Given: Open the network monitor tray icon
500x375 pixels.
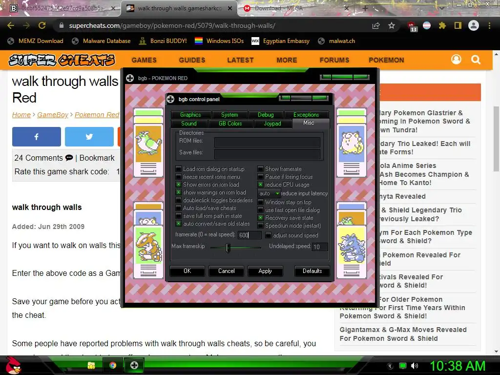Looking at the screenshot, I should (403, 366).
